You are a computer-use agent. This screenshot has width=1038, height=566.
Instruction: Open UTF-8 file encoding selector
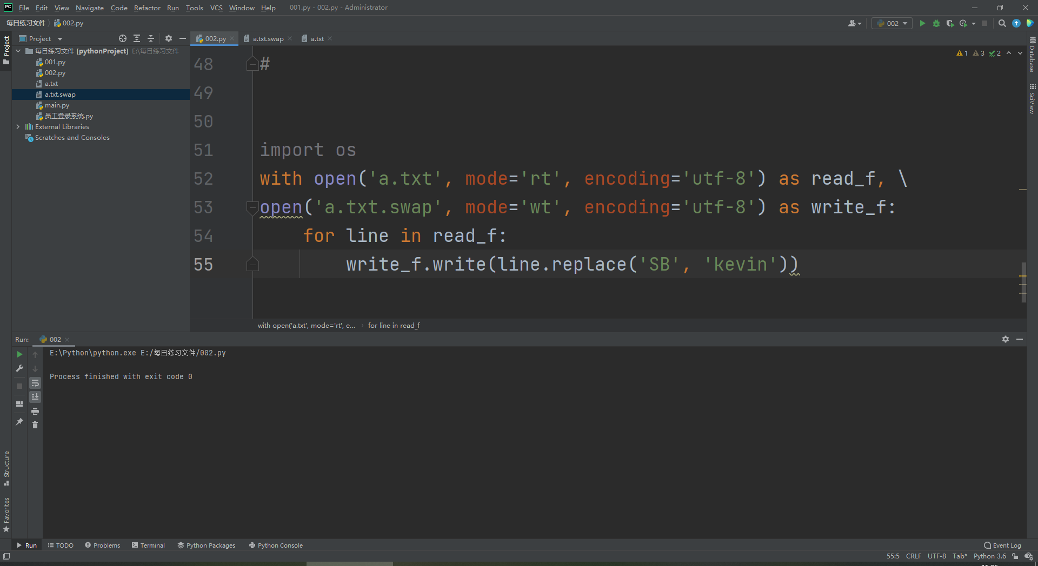(x=937, y=556)
